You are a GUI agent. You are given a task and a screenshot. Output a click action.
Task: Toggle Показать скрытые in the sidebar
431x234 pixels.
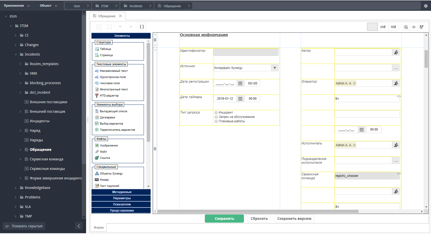coord(24,226)
